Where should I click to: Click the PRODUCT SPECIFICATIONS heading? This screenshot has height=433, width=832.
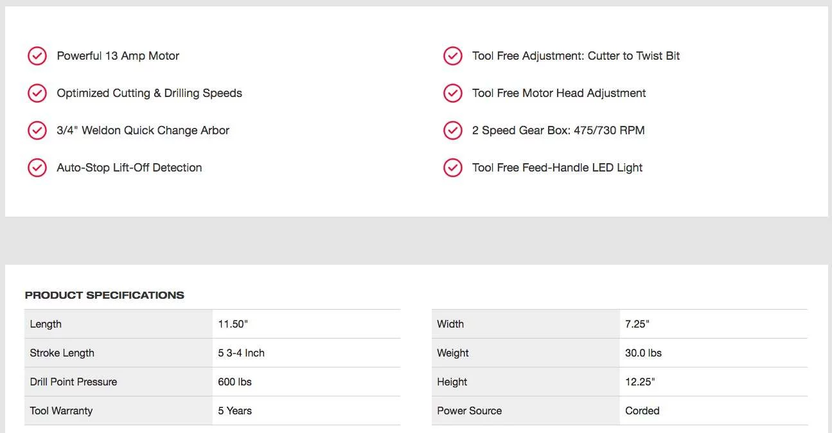pyautogui.click(x=104, y=296)
